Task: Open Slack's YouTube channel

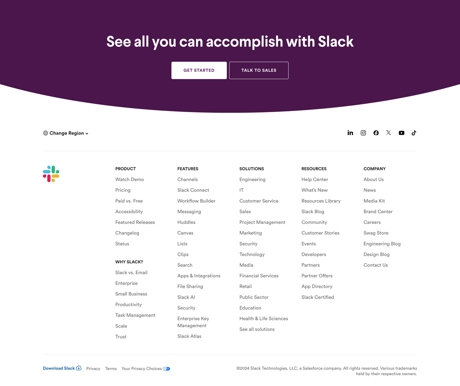Action: click(401, 133)
